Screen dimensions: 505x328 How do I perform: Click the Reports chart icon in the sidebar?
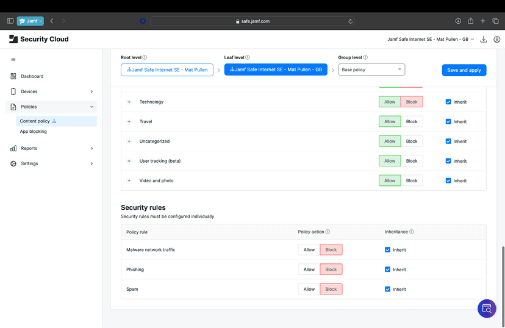coord(13,148)
